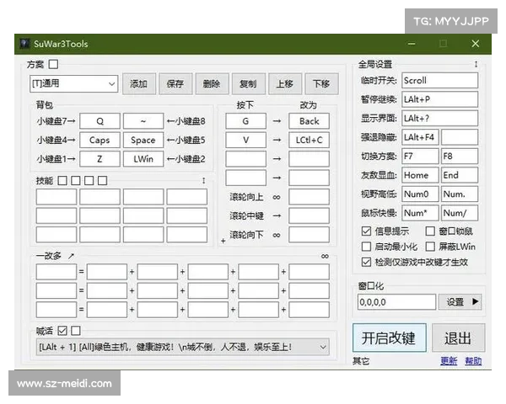The image size is (506, 404).
Task: Enable the 窗口锁鼠 checkbox
Action: point(430,231)
